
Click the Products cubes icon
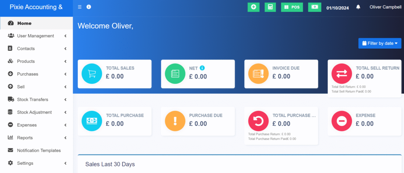click(x=10, y=61)
